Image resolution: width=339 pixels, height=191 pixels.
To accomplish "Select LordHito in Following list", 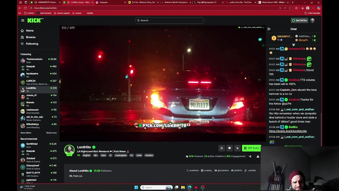I will pos(39,89).
